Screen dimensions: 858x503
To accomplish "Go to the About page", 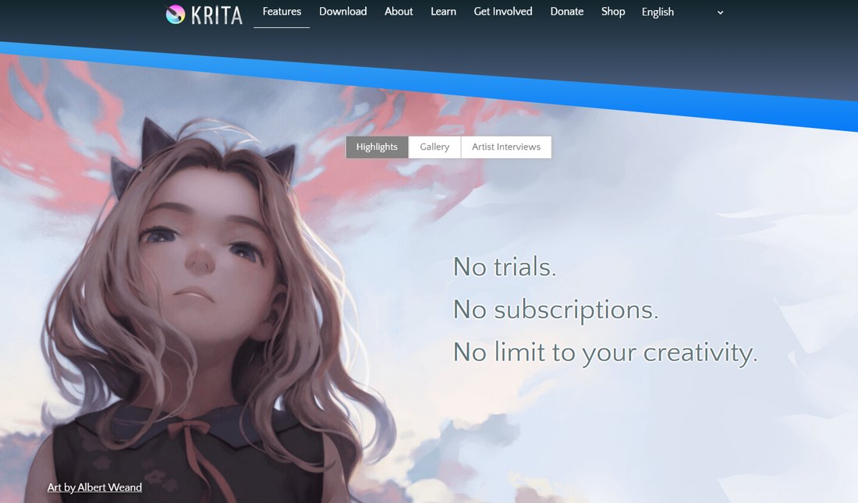I will pyautogui.click(x=399, y=12).
